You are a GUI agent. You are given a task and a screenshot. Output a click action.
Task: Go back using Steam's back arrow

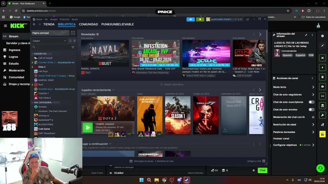[x=34, y=24]
